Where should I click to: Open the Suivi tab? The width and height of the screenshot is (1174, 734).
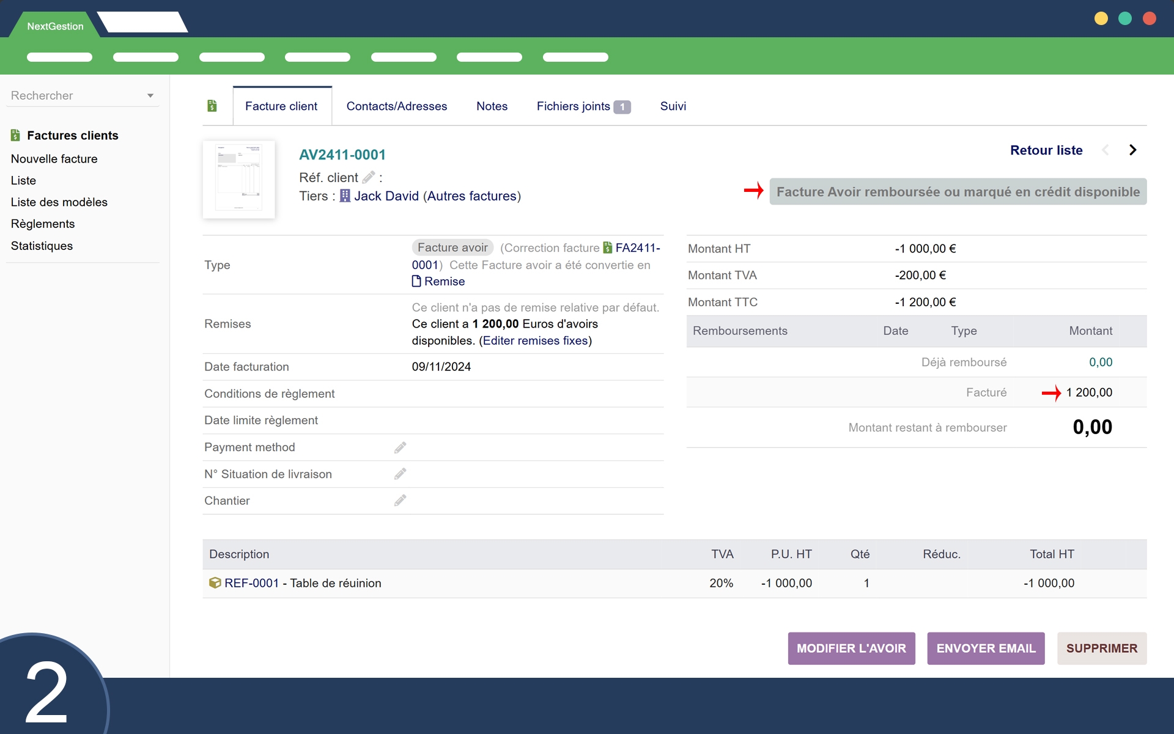(673, 106)
